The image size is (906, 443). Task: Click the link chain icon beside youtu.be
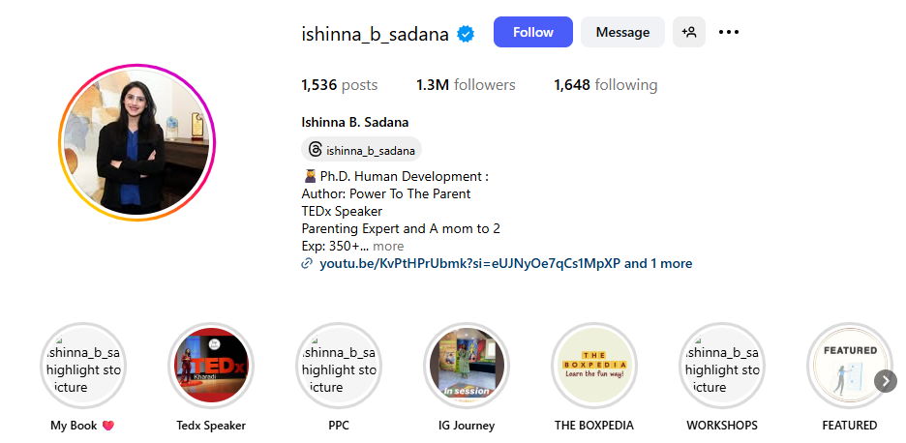coord(307,264)
